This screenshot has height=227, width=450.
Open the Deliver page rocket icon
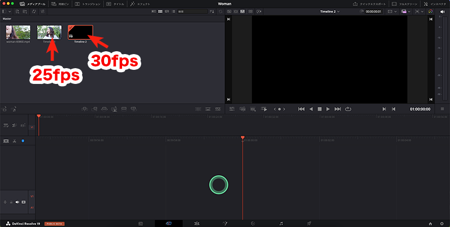(x=309, y=223)
